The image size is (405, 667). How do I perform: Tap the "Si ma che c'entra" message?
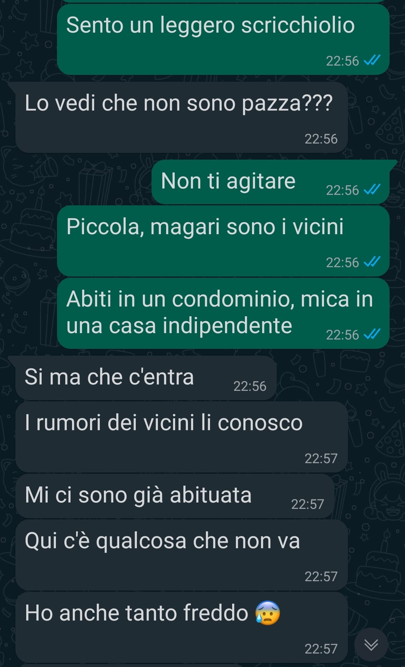[x=146, y=378]
